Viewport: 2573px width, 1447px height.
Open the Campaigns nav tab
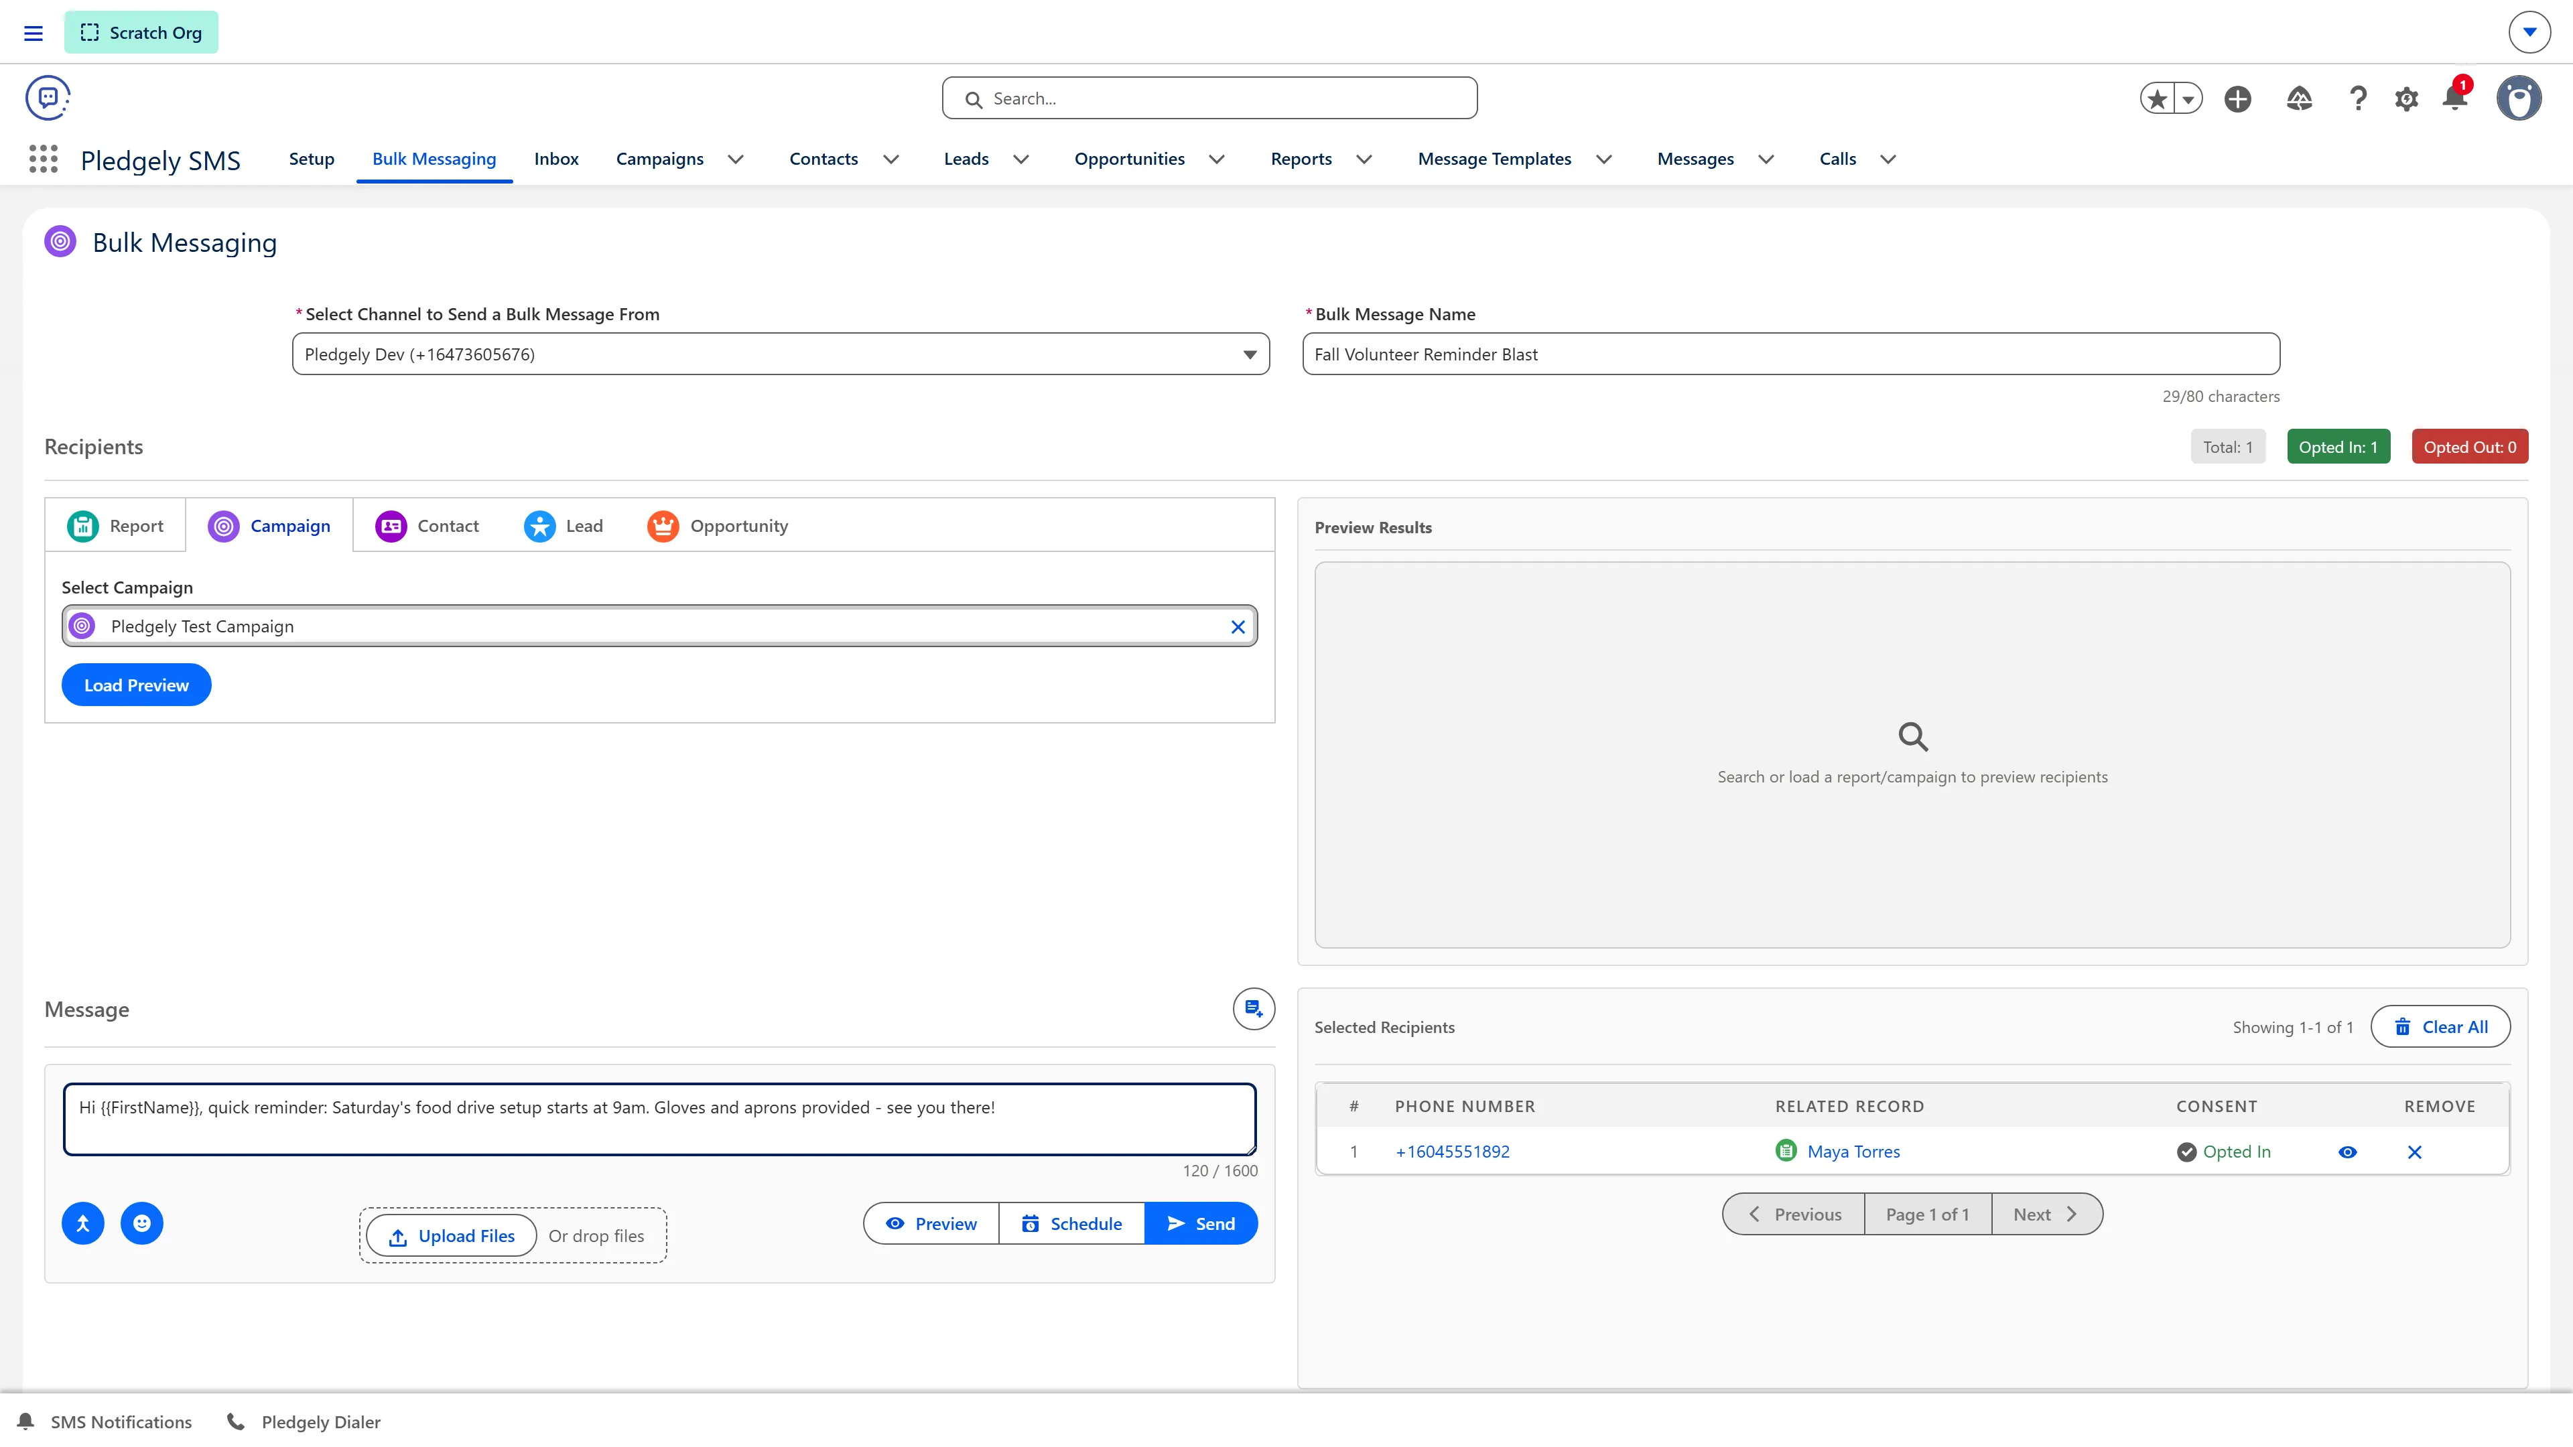point(659,159)
